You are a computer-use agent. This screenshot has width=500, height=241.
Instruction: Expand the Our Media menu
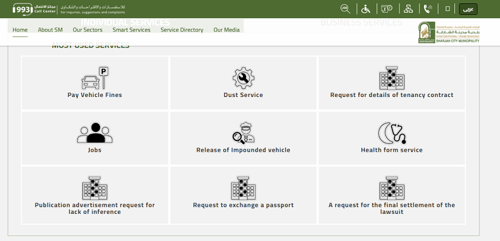[227, 30]
